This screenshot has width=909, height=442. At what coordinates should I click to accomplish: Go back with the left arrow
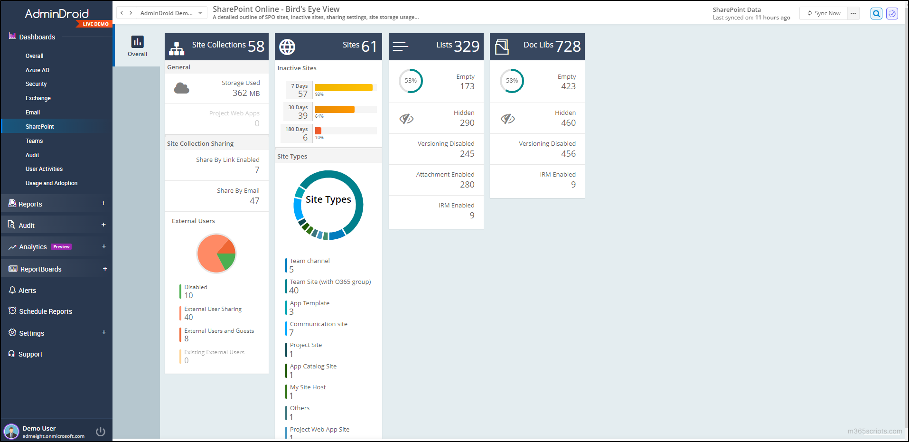[x=122, y=13]
